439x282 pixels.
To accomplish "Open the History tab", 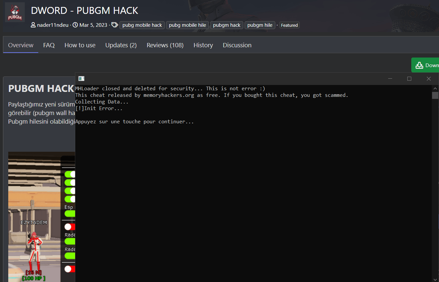I will (203, 45).
